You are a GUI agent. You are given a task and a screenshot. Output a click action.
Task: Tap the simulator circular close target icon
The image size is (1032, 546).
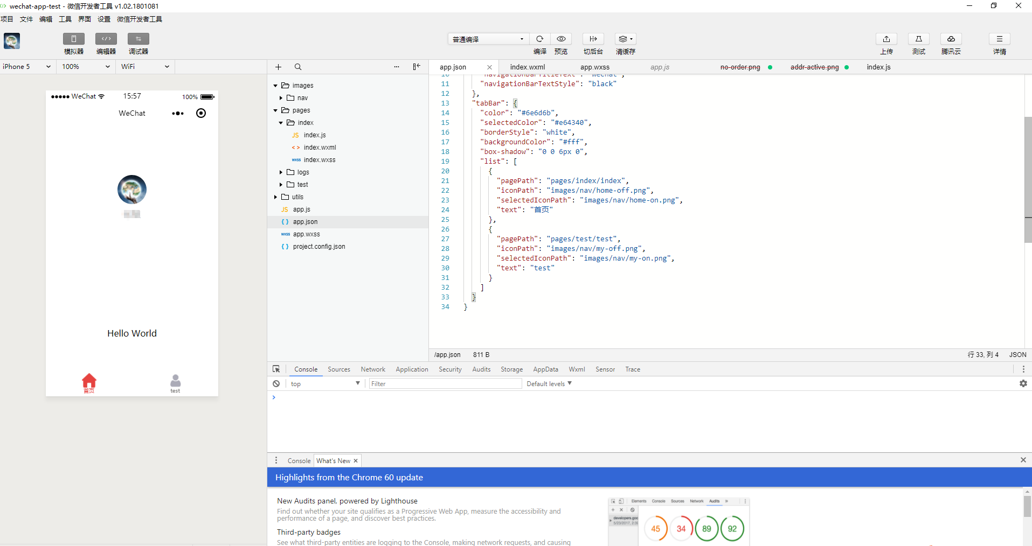tap(201, 113)
